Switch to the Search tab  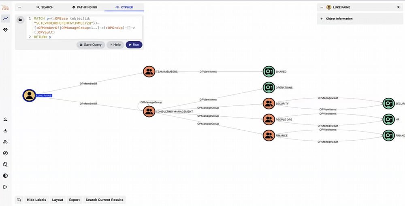click(x=45, y=7)
